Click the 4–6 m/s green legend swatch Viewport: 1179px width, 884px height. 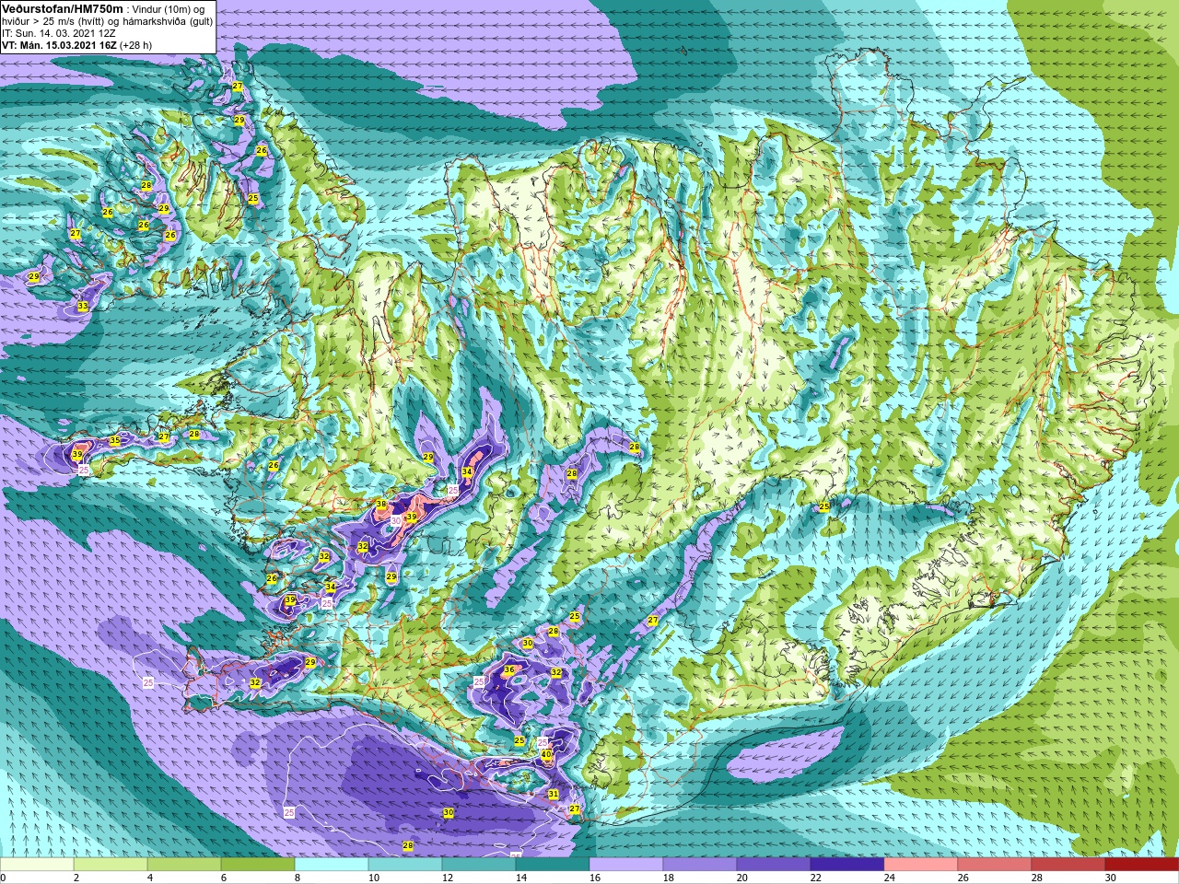coord(184,865)
